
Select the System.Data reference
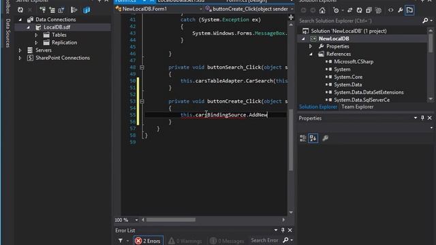(x=347, y=84)
